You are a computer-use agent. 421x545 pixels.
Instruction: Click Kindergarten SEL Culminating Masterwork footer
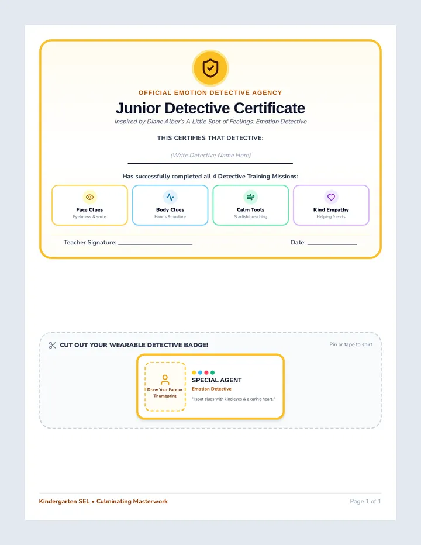point(103,501)
